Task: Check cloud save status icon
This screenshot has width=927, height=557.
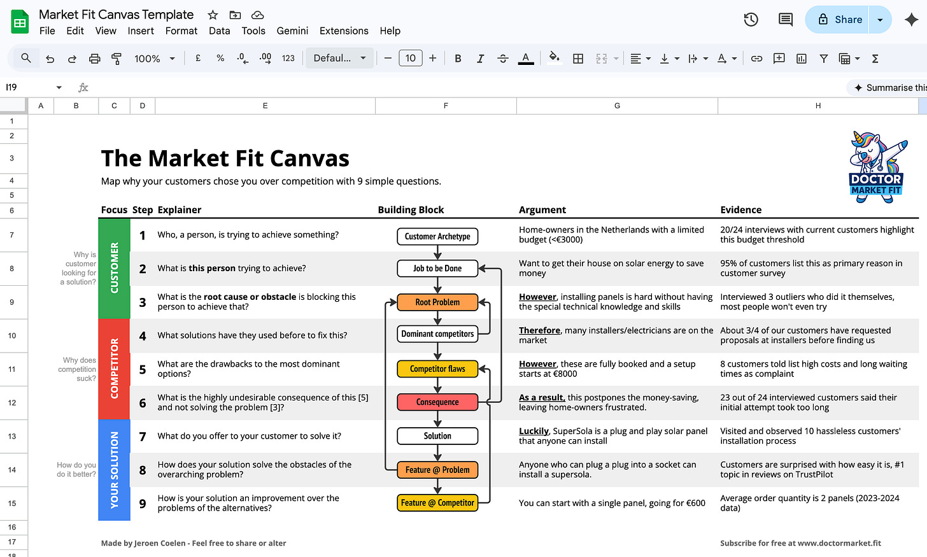Action: click(257, 15)
